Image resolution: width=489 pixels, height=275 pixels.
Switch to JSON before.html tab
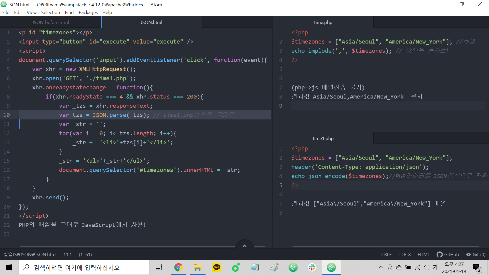click(50, 22)
